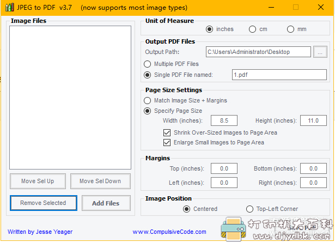Click the Top margin field
Screen dimensions: 335x242
click(x=224, y=168)
